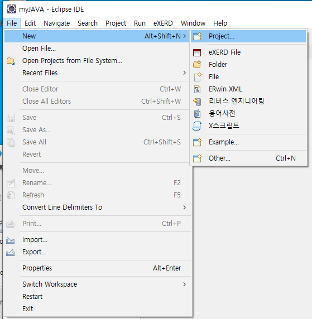Select Close Editor entry
This screenshot has width=312, height=319.
click(x=97, y=89)
